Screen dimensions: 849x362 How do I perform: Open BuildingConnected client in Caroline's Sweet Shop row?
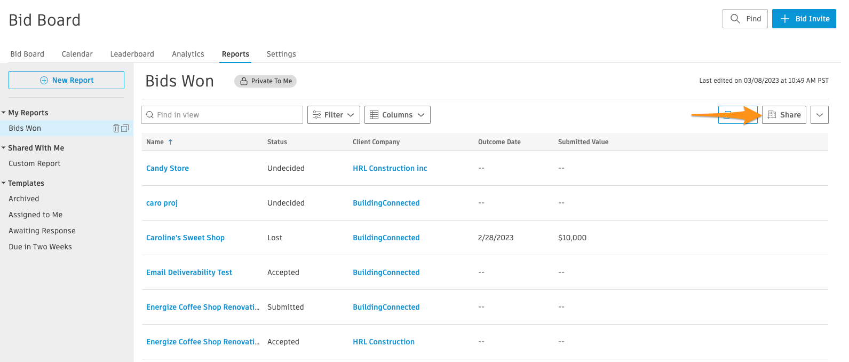coord(386,238)
